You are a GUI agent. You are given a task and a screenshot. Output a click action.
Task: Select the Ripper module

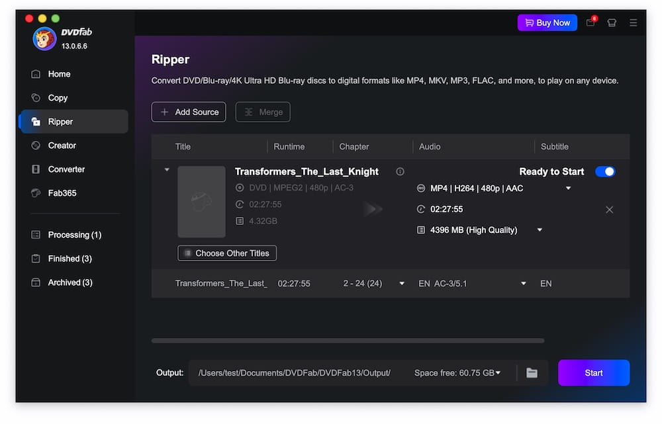tap(74, 122)
